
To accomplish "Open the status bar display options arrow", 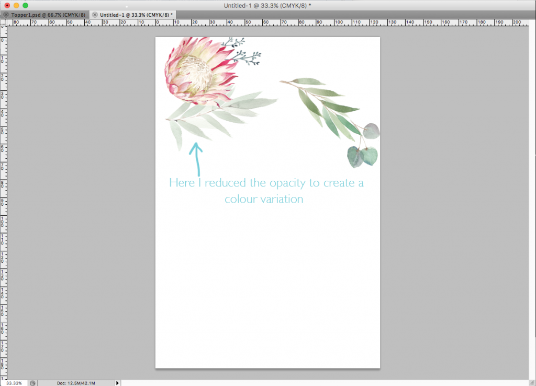I will pyautogui.click(x=117, y=382).
